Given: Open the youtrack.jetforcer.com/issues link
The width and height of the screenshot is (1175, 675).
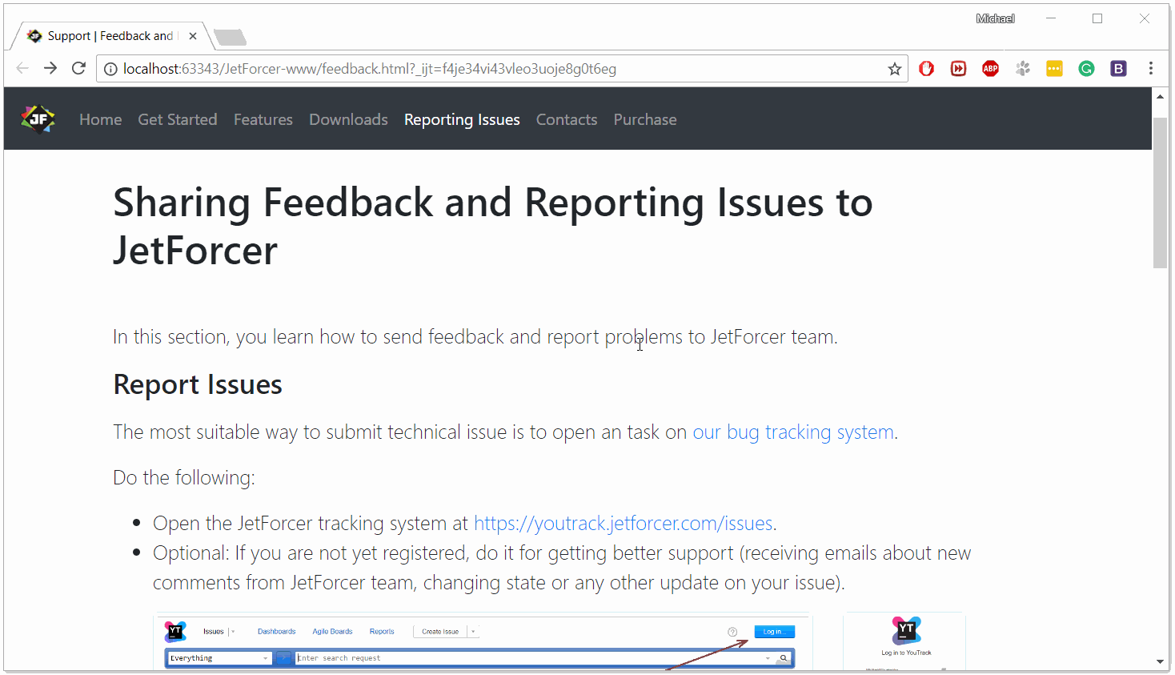Looking at the screenshot, I should [x=624, y=524].
